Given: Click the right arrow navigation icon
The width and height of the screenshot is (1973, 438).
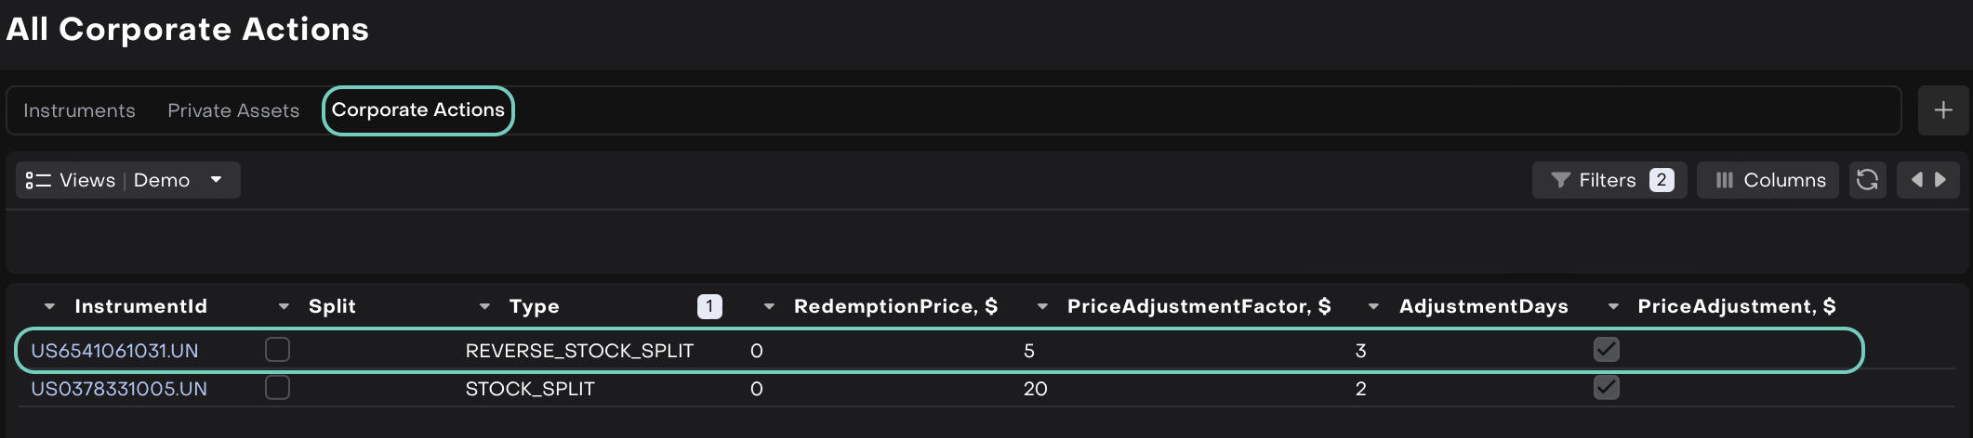Looking at the screenshot, I should point(1940,180).
